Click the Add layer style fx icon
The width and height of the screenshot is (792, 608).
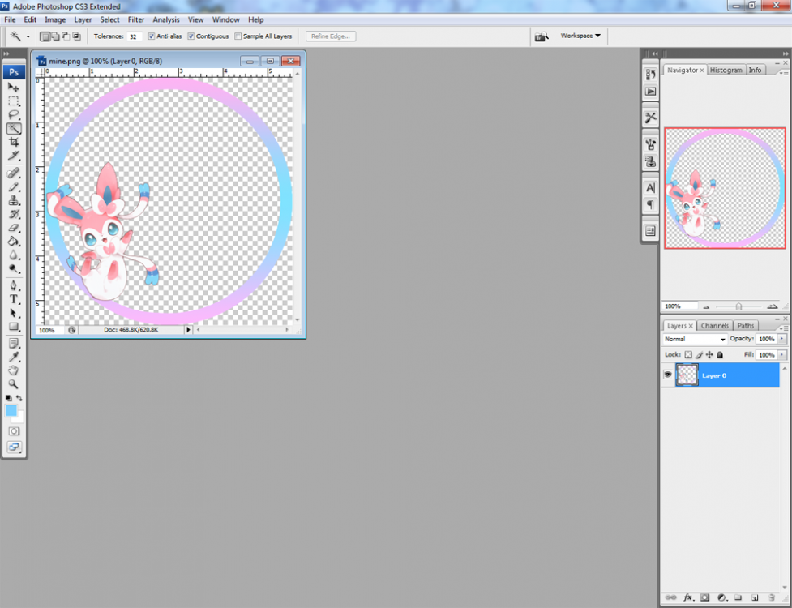click(690, 597)
